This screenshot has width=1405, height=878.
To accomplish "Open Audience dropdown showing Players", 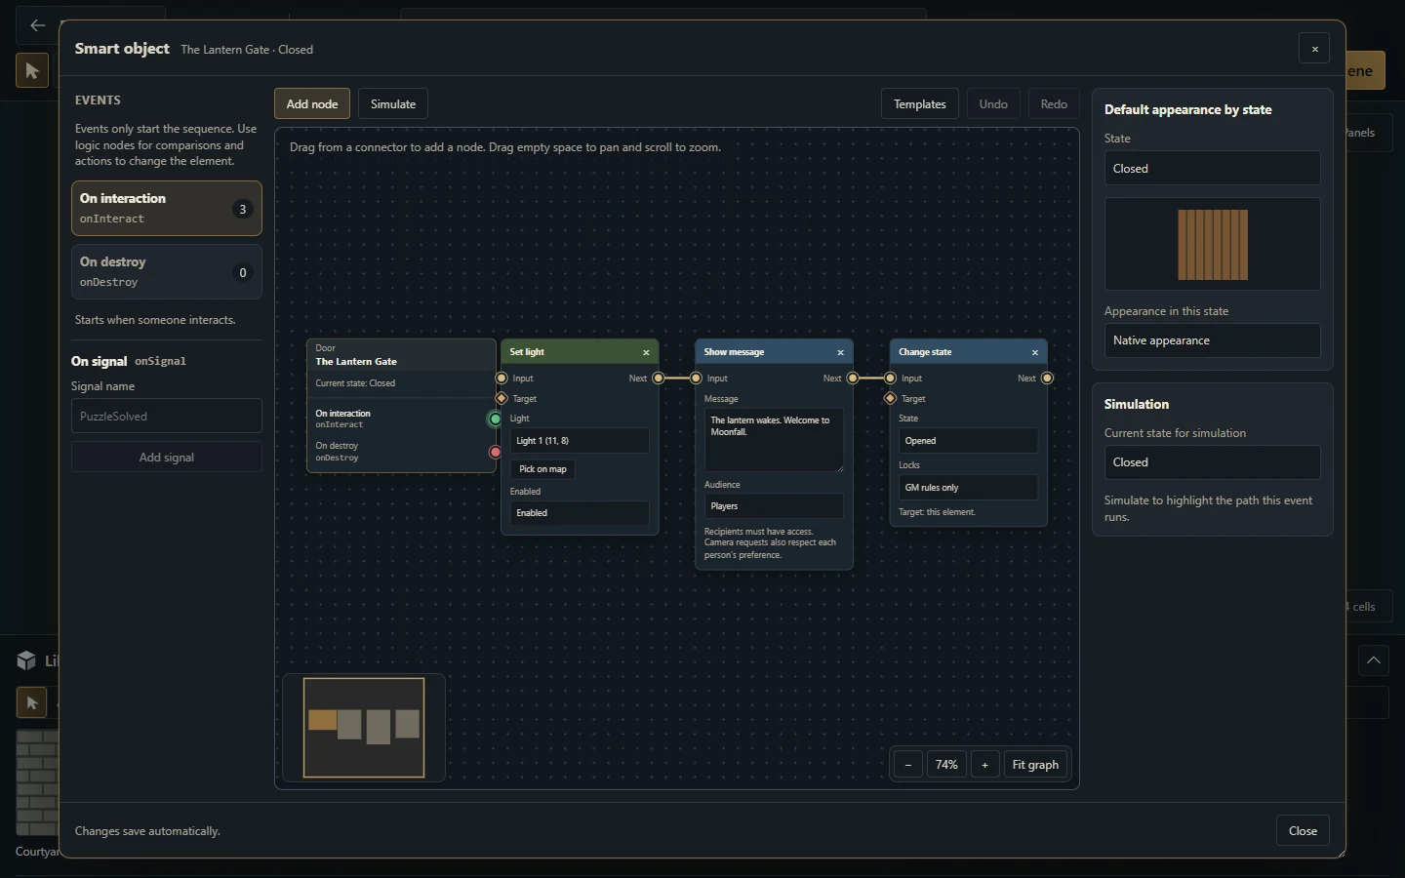I will 774,506.
